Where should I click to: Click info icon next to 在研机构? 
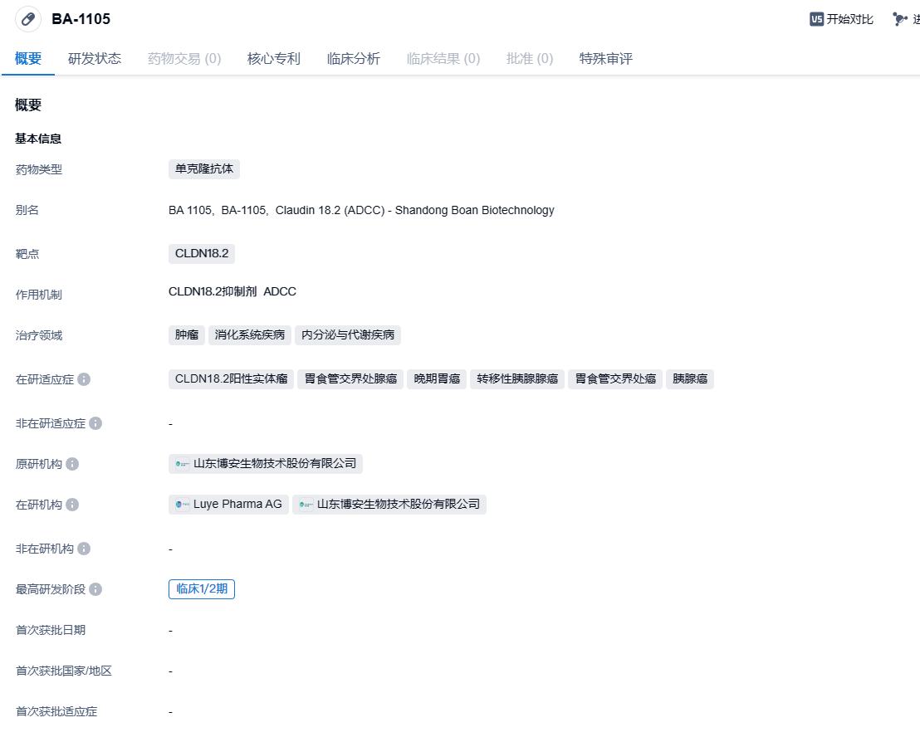tap(72, 505)
